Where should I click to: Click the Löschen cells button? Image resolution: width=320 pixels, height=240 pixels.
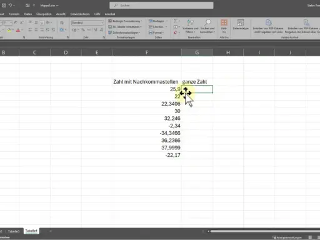tap(158, 27)
